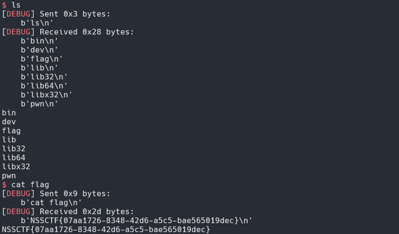Click the b'NSSCTF{...}' debug received line
This screenshot has width=399, height=234.
[136, 220]
